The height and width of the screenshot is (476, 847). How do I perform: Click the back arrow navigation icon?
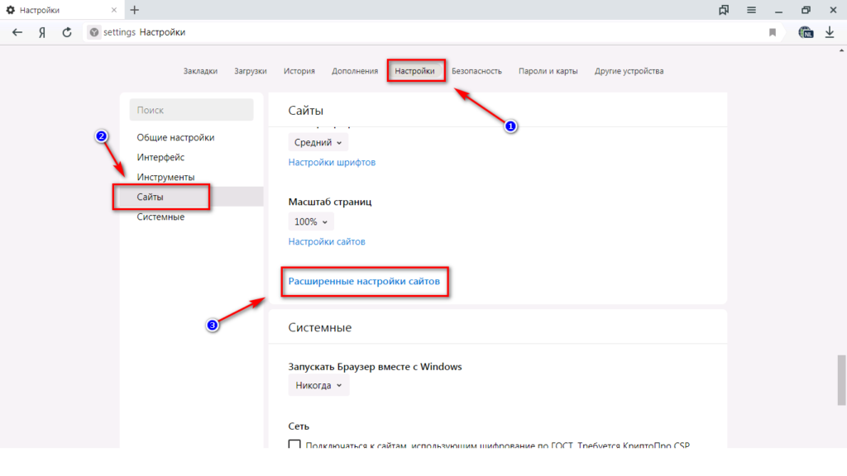point(17,32)
